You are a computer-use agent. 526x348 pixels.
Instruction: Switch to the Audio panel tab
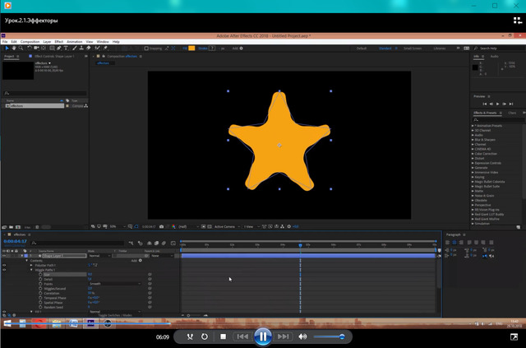[x=493, y=57]
